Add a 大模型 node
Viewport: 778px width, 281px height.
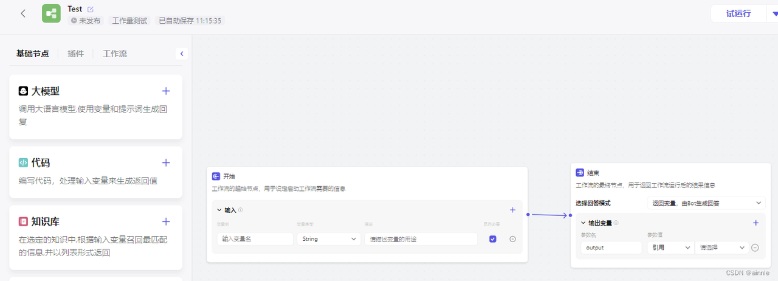(x=166, y=91)
